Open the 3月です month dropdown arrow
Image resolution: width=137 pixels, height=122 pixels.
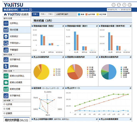[x=30, y=10]
